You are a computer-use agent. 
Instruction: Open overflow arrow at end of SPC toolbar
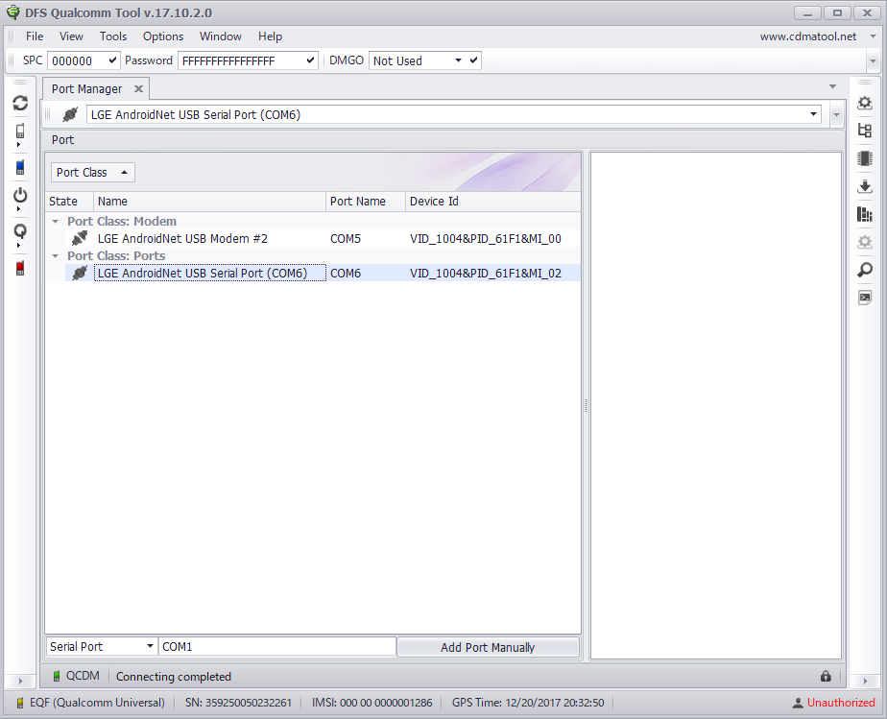tap(873, 60)
